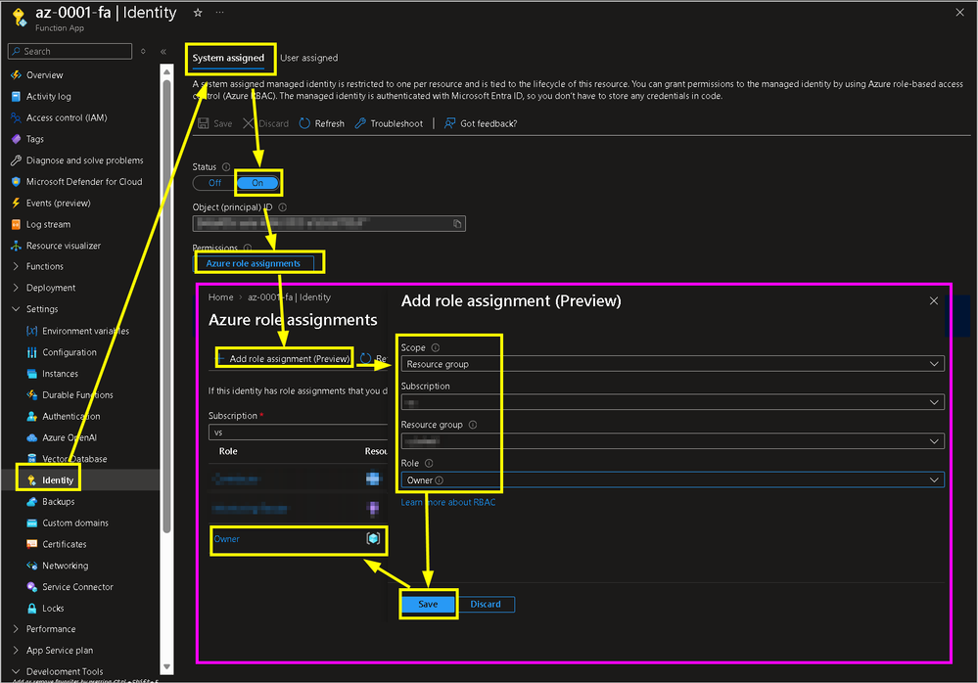Open Vector Database item
The height and width of the screenshot is (683, 978).
(74, 459)
